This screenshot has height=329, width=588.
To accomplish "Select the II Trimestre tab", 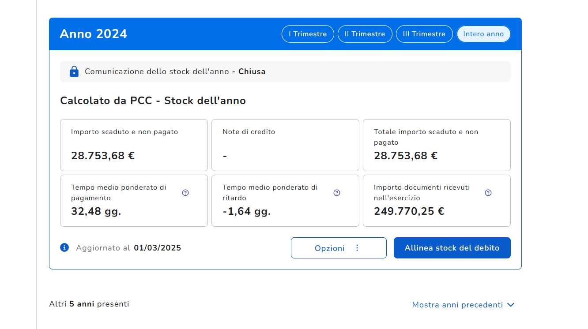I will pos(365,34).
